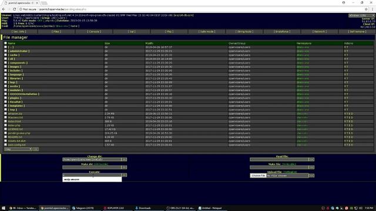The image size is (376, 211).
Task: Open the index.html file name
Action: (14, 121)
